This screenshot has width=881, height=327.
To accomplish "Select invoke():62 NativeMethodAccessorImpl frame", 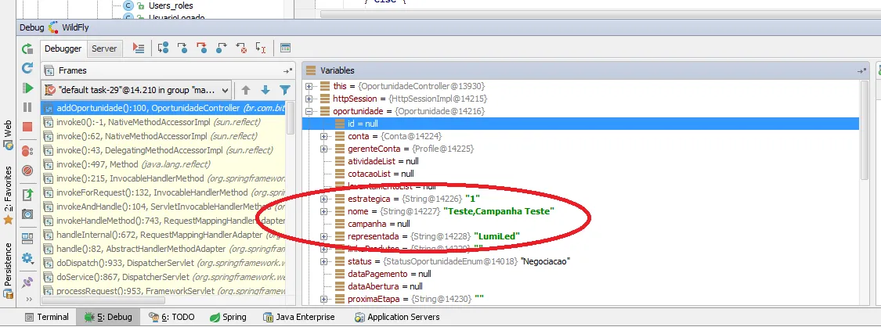I will [x=164, y=136].
